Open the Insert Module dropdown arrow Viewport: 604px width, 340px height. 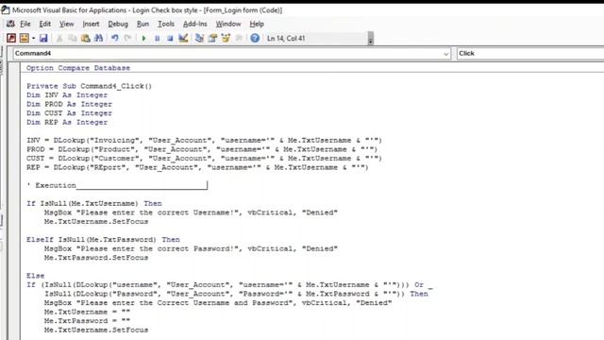tap(34, 38)
